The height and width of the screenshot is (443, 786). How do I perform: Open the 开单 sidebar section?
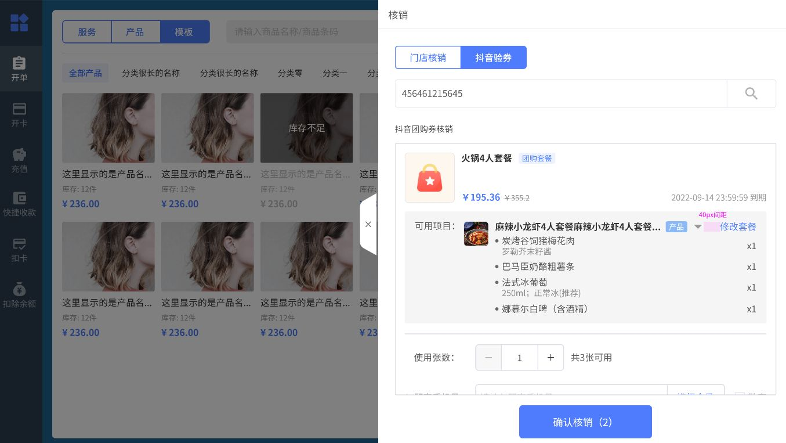pos(19,69)
